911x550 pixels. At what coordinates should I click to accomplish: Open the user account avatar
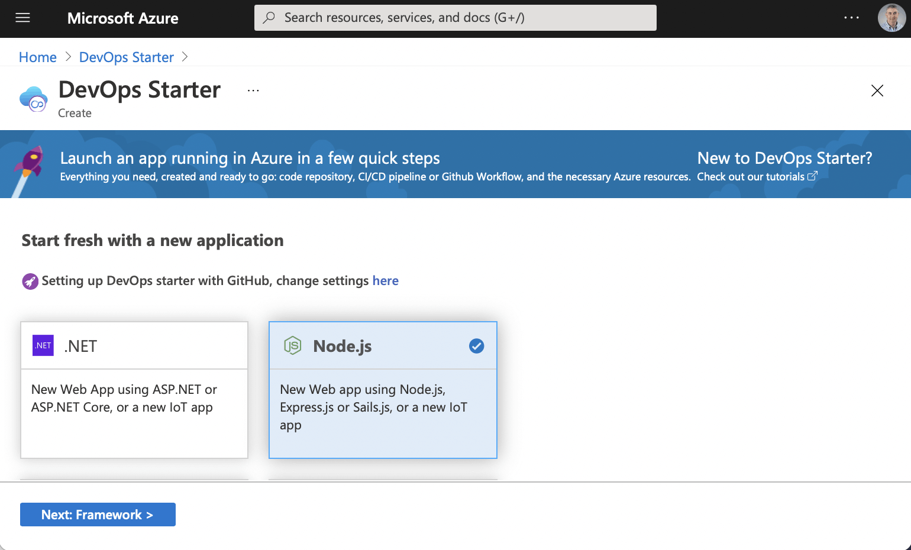click(x=891, y=18)
